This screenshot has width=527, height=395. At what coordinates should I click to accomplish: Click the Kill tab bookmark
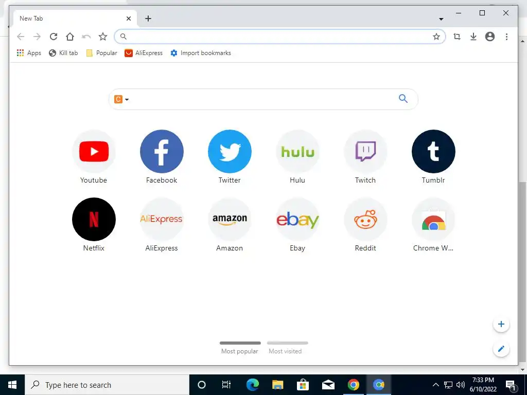(x=63, y=53)
